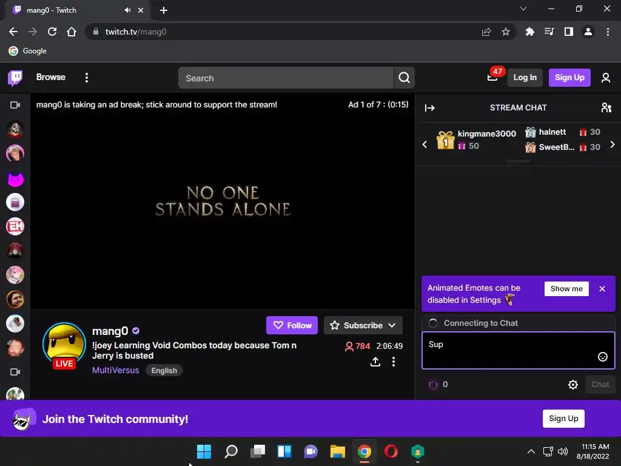Open the mang0 channel name link

(110, 331)
